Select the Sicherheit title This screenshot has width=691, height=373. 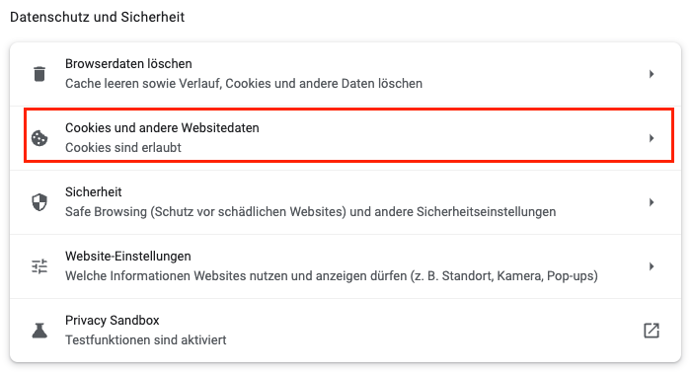pos(94,192)
